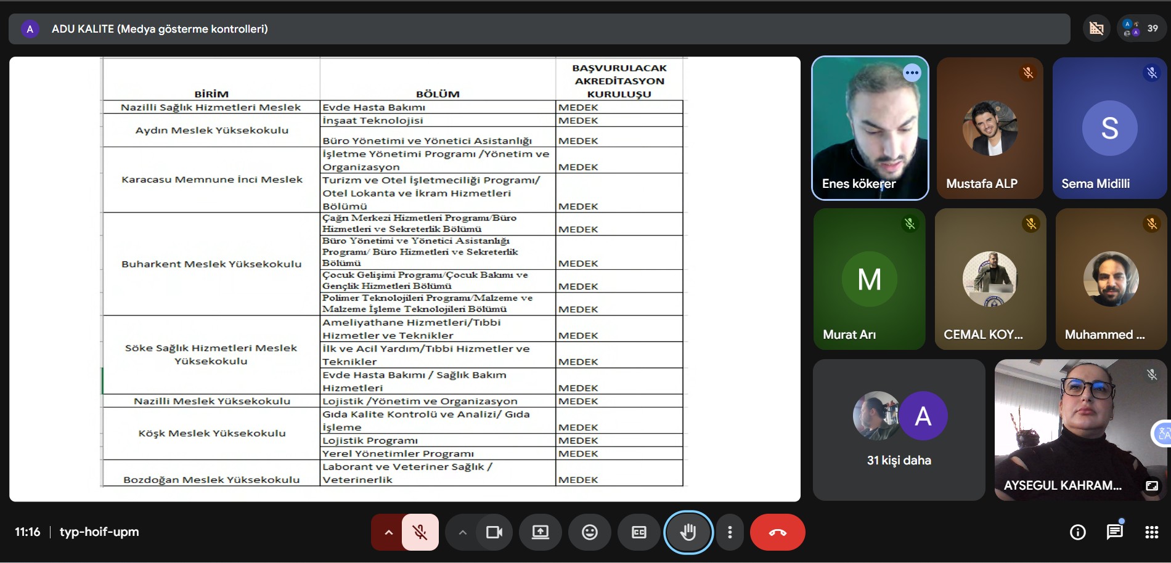
Task: Leave the call
Action: 777,532
